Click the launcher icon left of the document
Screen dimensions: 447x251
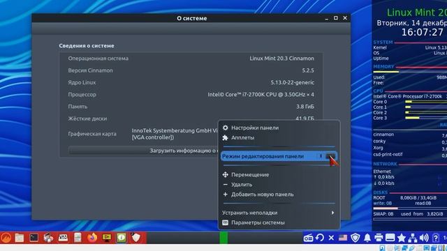click(63, 238)
